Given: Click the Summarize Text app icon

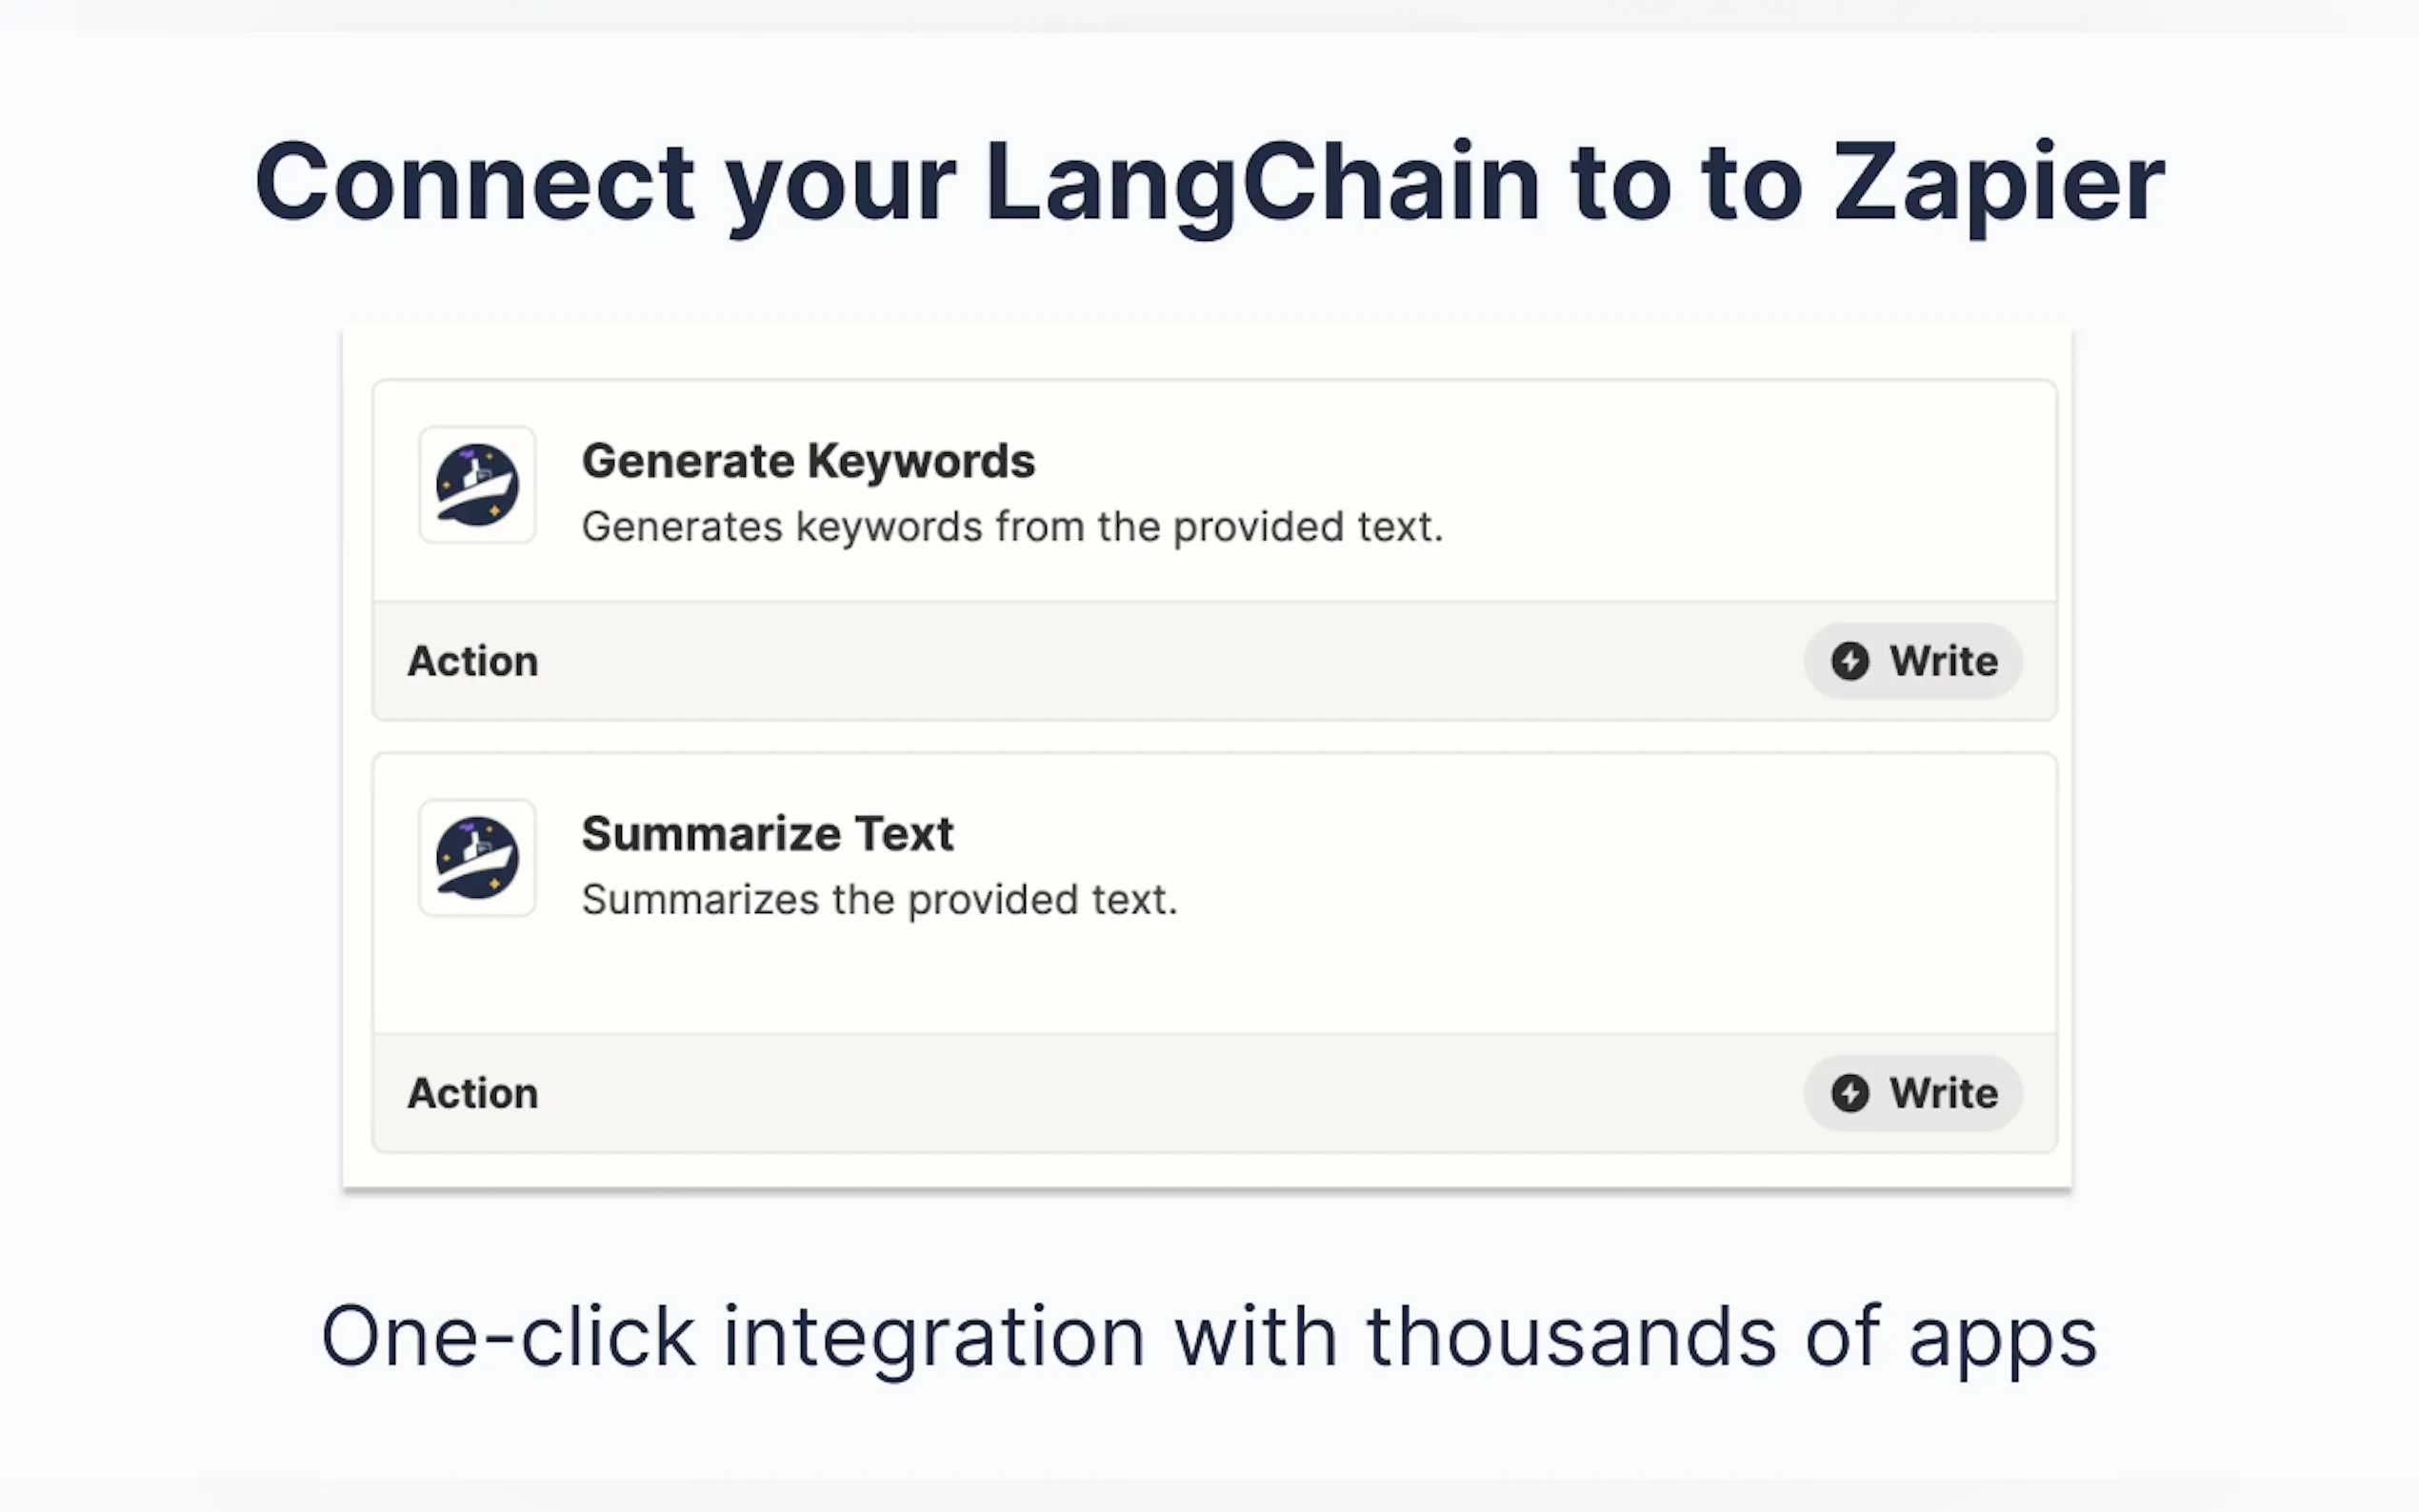Looking at the screenshot, I should coord(477,858).
